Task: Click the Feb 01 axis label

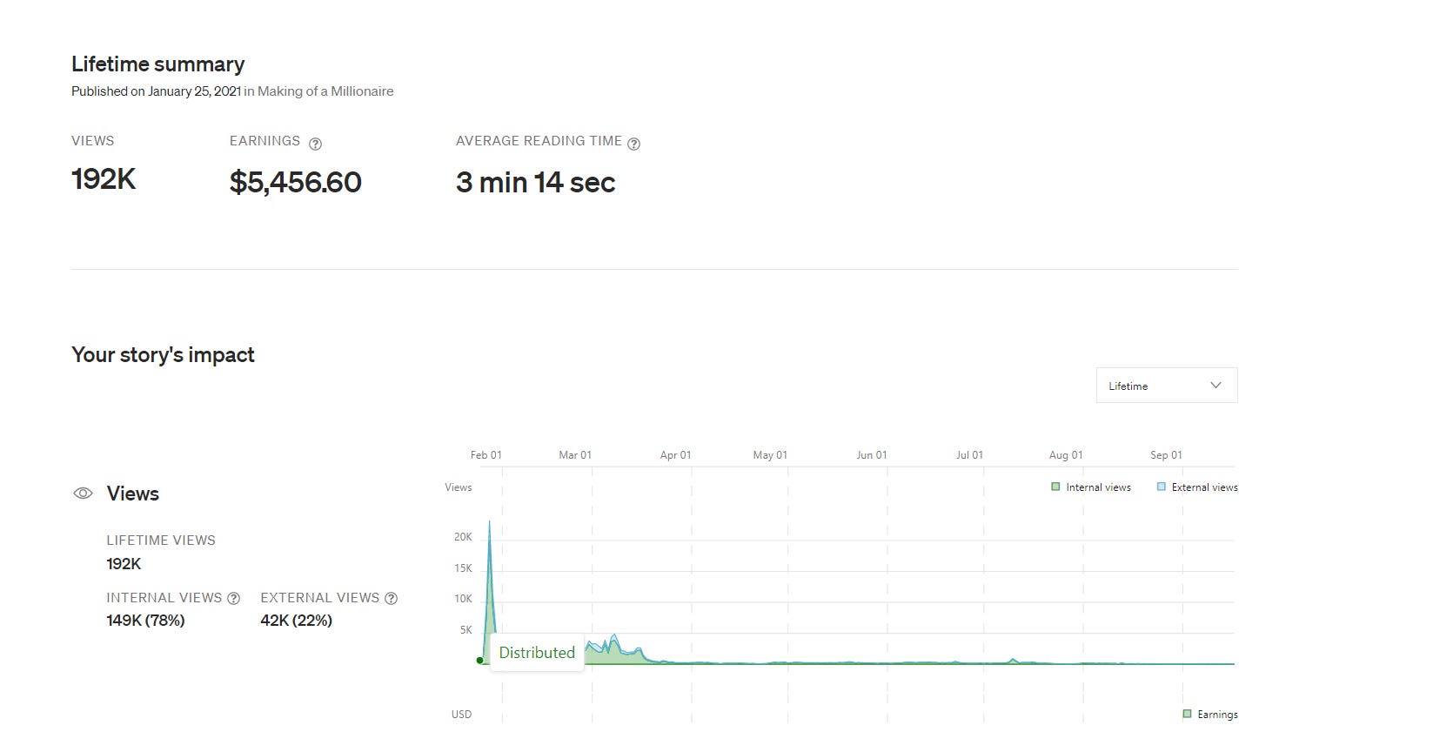Action: pos(486,455)
